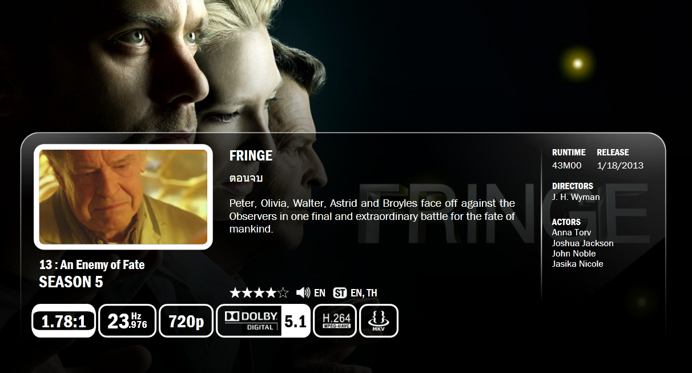This screenshot has width=692, height=373.
Task: Click the release date 1/18/2013
Action: click(620, 166)
